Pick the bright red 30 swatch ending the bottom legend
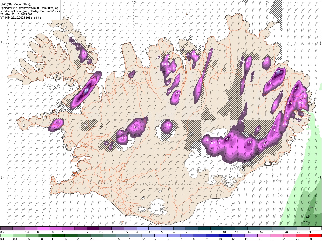This screenshot has width=322, height=241. pos(315,236)
